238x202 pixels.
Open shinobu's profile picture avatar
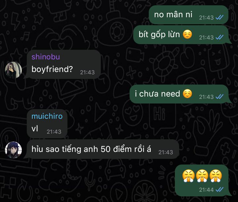[13, 70]
